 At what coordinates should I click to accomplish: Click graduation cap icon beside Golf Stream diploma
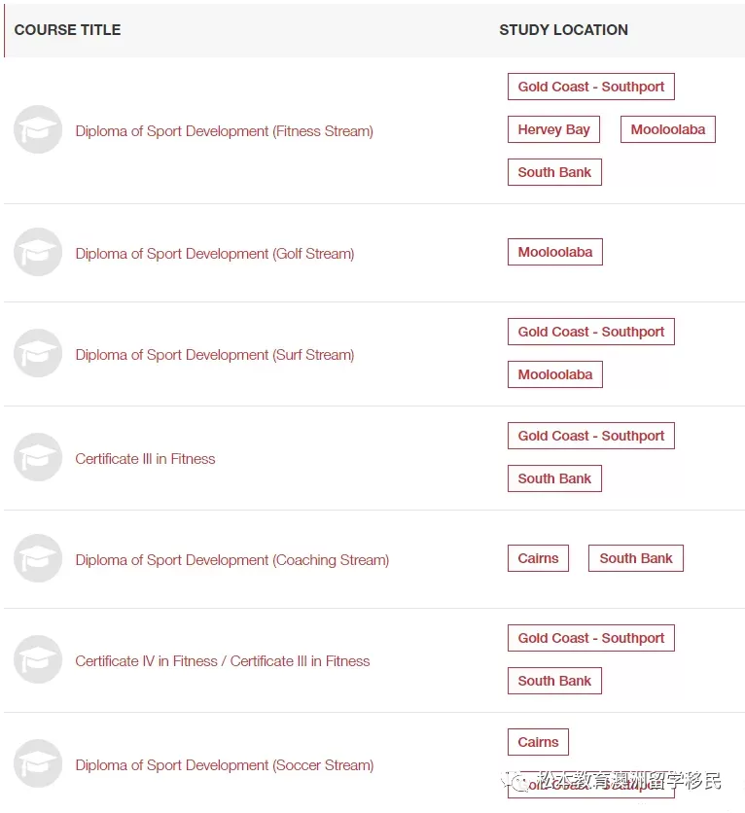point(38,252)
